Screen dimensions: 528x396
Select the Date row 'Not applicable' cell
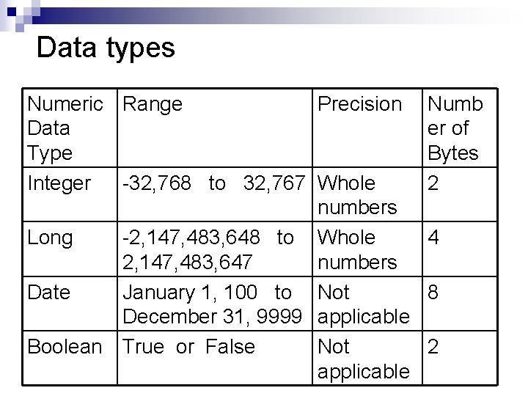pyautogui.click(x=367, y=304)
